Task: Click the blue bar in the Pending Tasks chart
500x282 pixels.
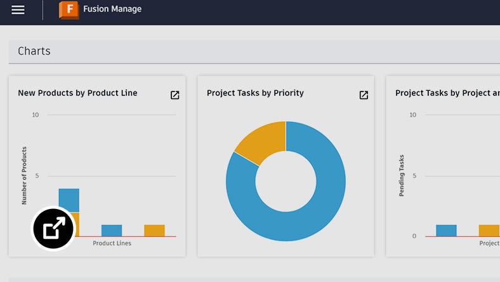Action: tap(446, 231)
